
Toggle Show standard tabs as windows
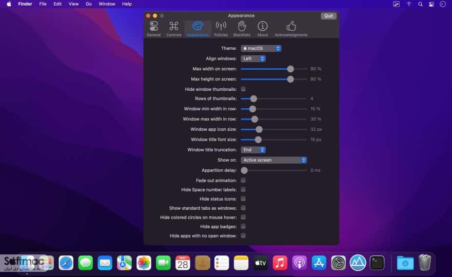point(243,208)
